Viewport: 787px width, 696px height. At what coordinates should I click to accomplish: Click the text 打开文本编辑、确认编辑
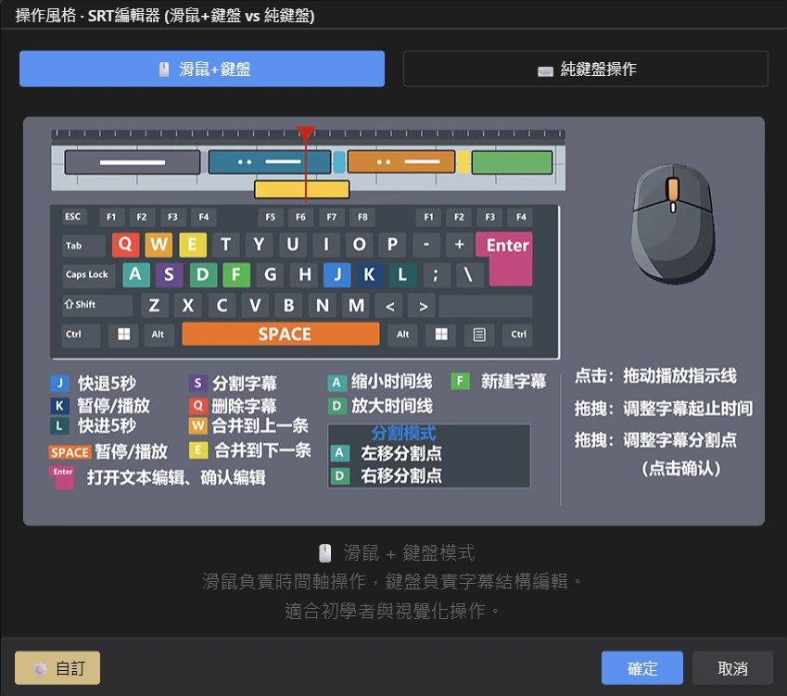point(176,477)
